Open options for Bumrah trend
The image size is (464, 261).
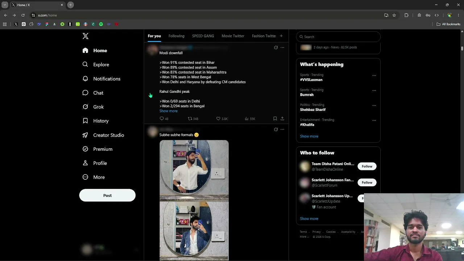pyautogui.click(x=374, y=90)
